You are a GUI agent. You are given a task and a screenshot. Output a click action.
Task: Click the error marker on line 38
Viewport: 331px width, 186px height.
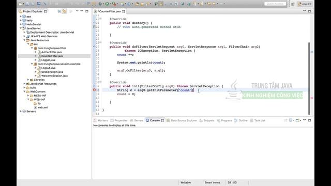point(94,90)
